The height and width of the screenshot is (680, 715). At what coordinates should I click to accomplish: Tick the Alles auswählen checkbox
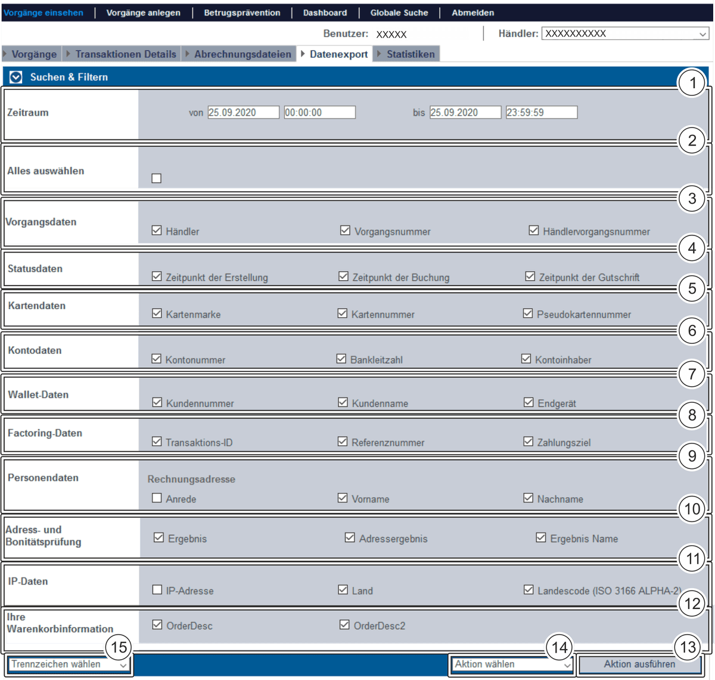tap(157, 178)
